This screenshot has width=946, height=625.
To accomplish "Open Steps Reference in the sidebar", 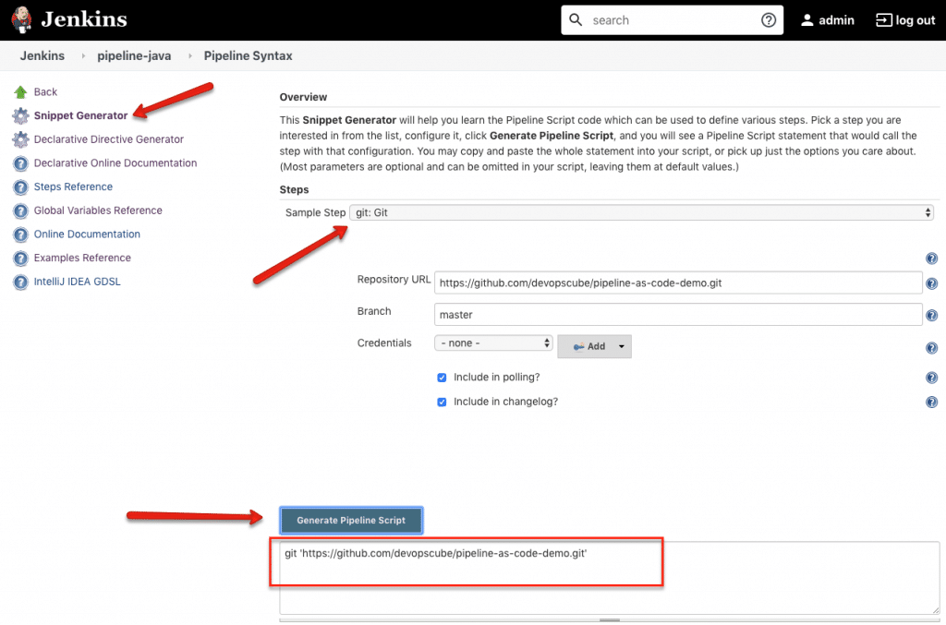I will tap(73, 187).
